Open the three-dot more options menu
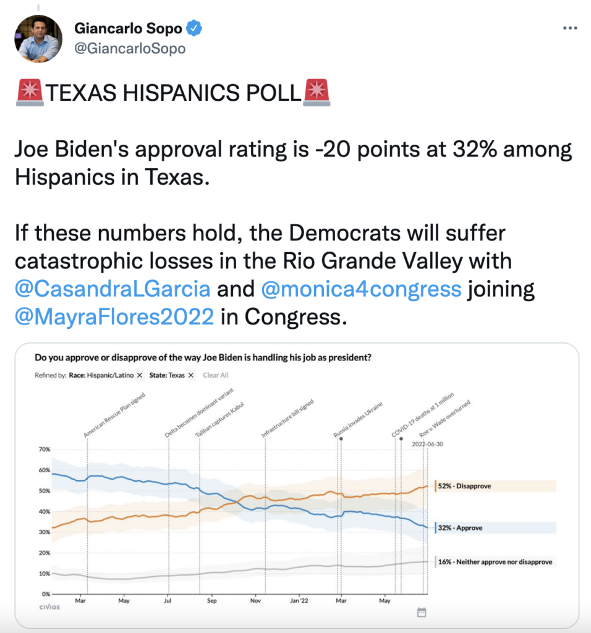 569,28
